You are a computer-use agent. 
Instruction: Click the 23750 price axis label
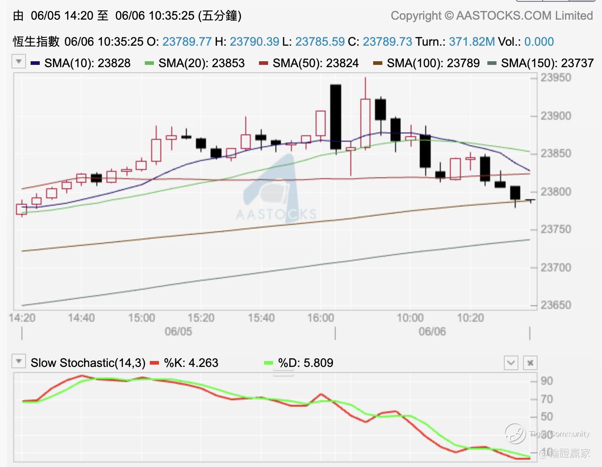[x=555, y=229]
